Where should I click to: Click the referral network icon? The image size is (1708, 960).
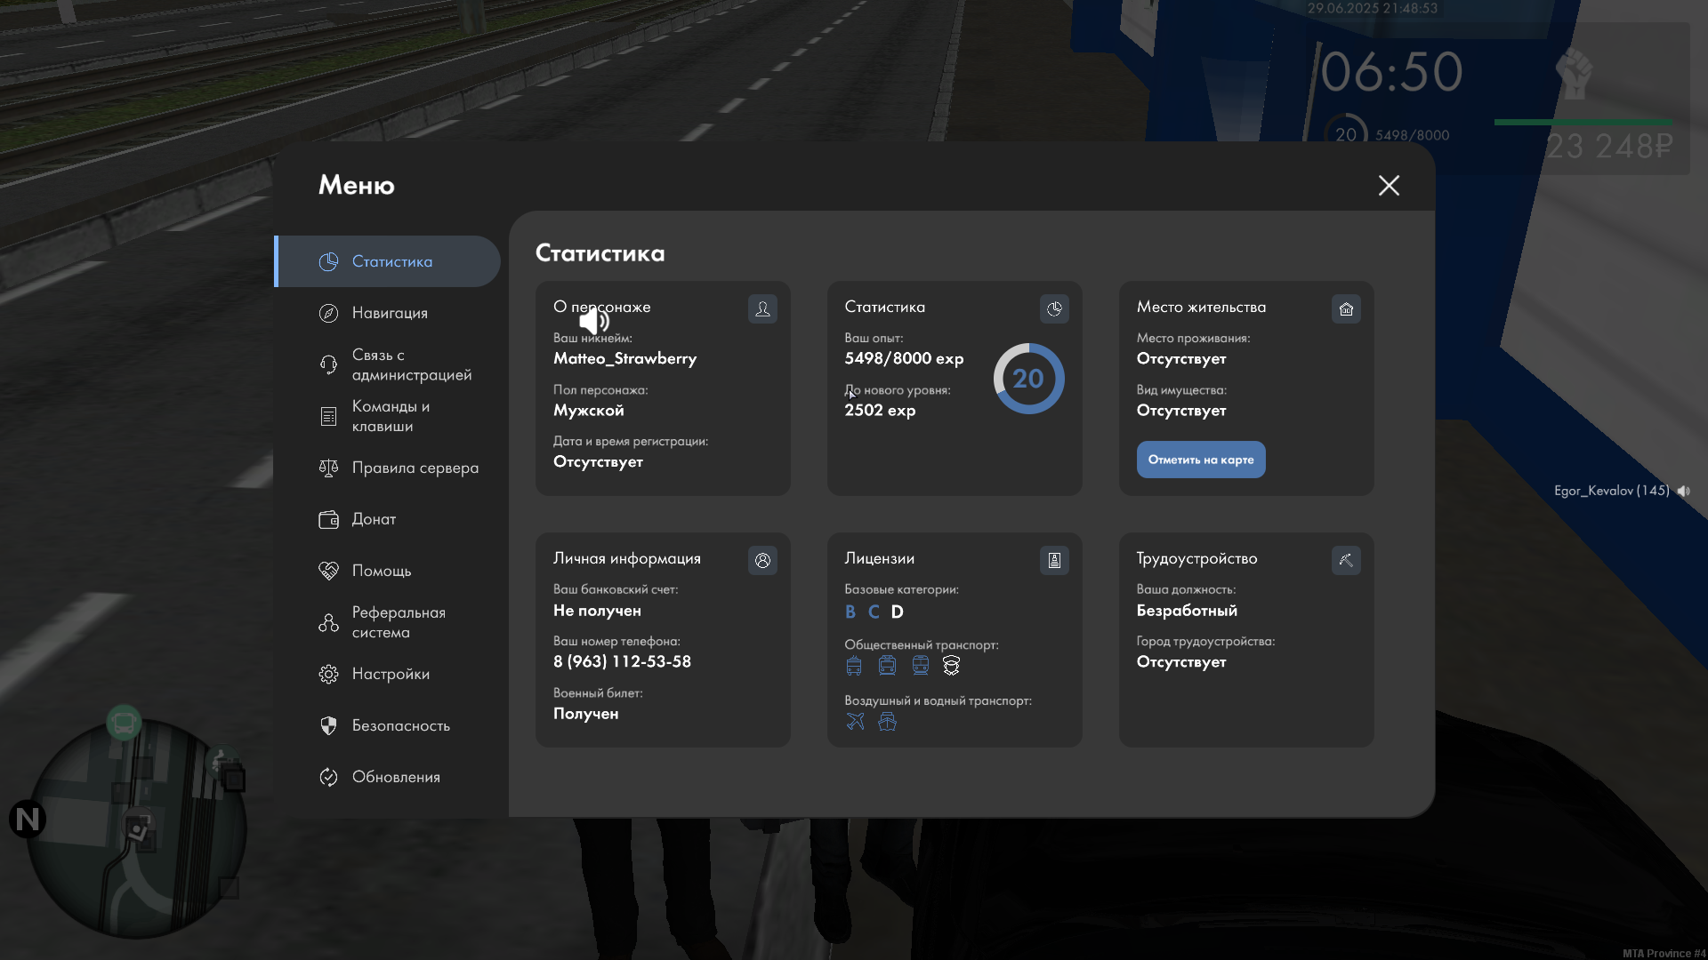[x=328, y=622]
